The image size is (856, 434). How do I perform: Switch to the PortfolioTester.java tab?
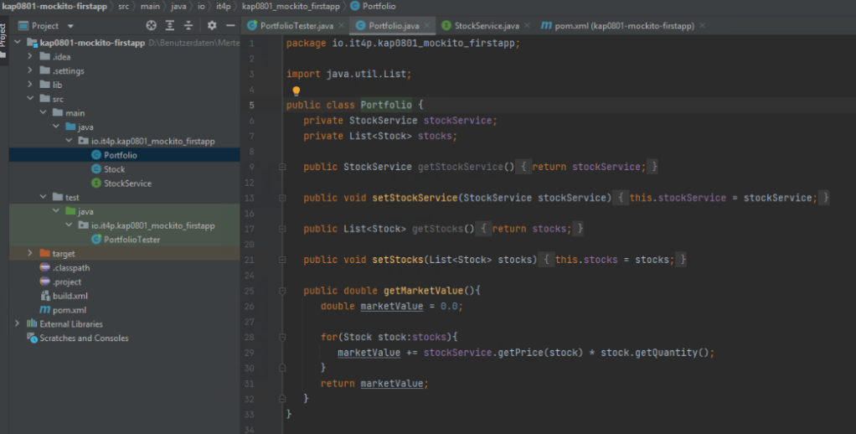296,26
